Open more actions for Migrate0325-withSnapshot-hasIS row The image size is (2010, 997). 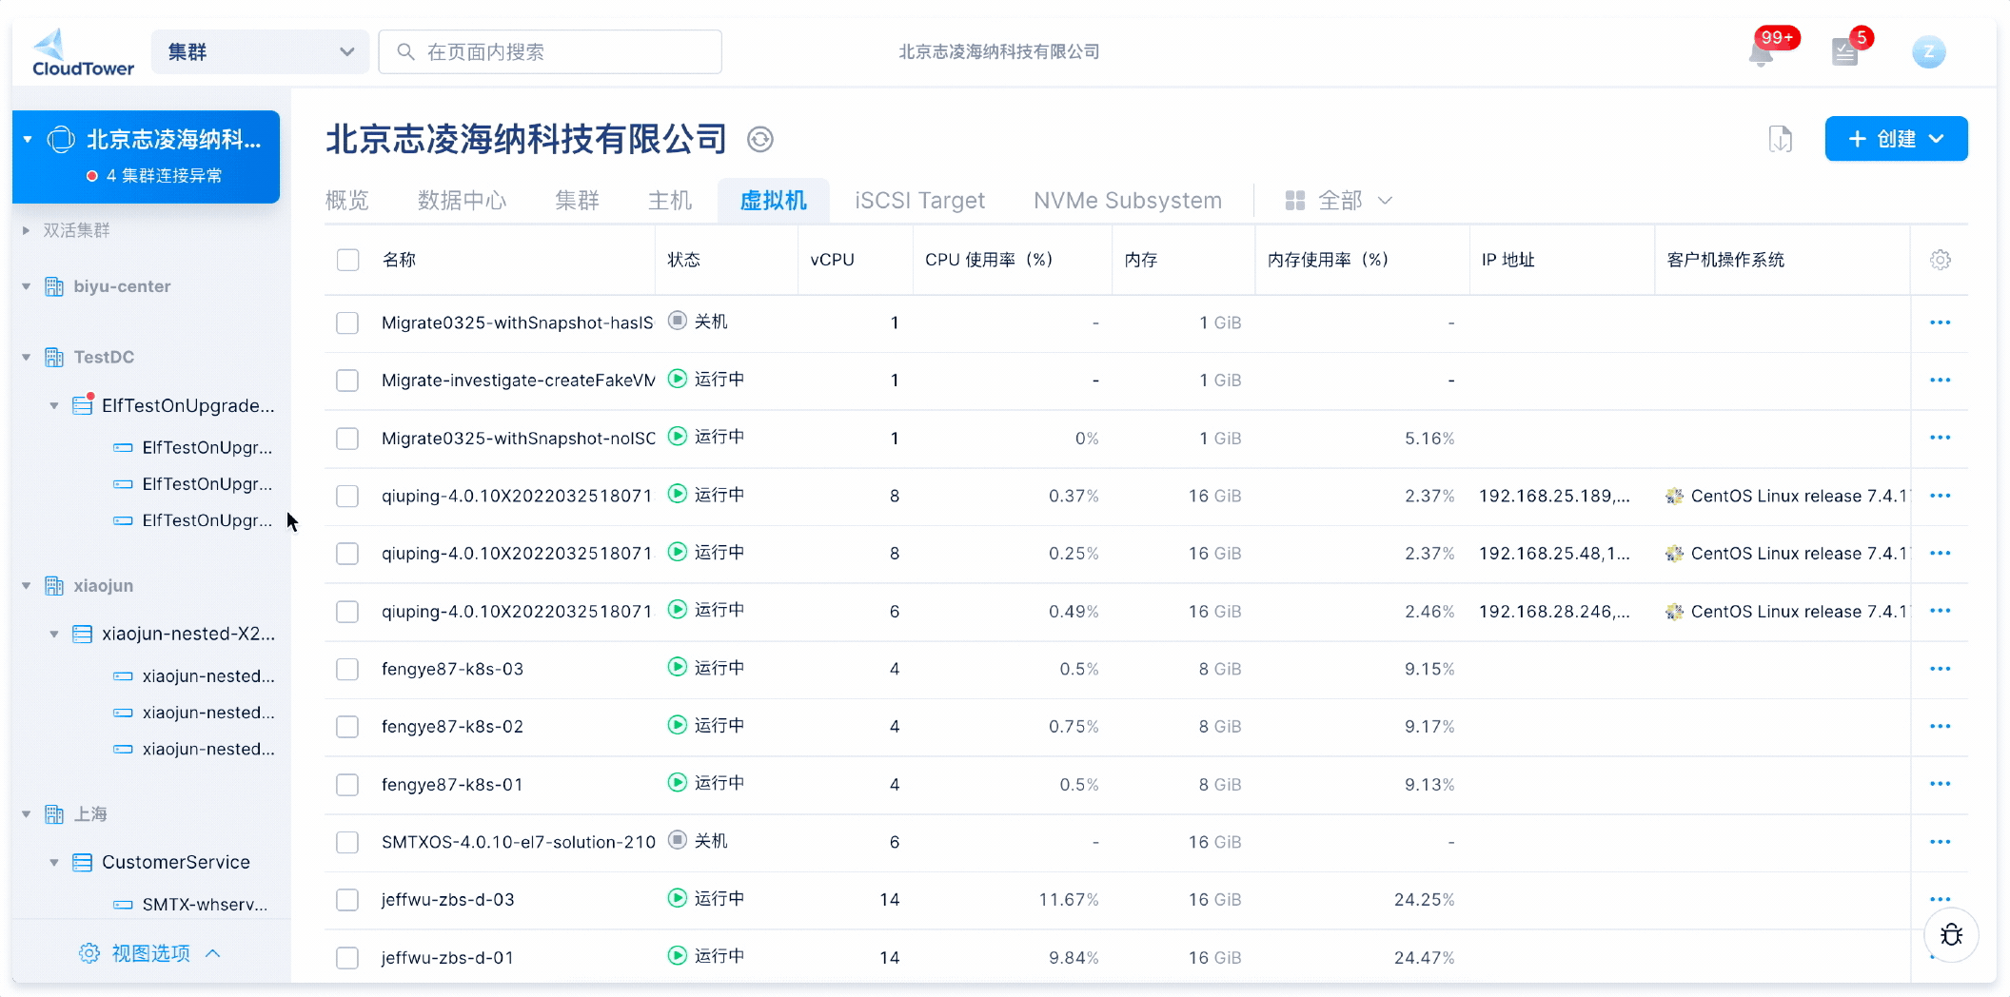click(1940, 323)
